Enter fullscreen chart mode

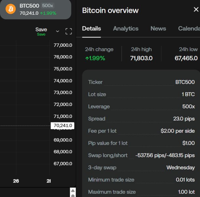click(69, 31)
